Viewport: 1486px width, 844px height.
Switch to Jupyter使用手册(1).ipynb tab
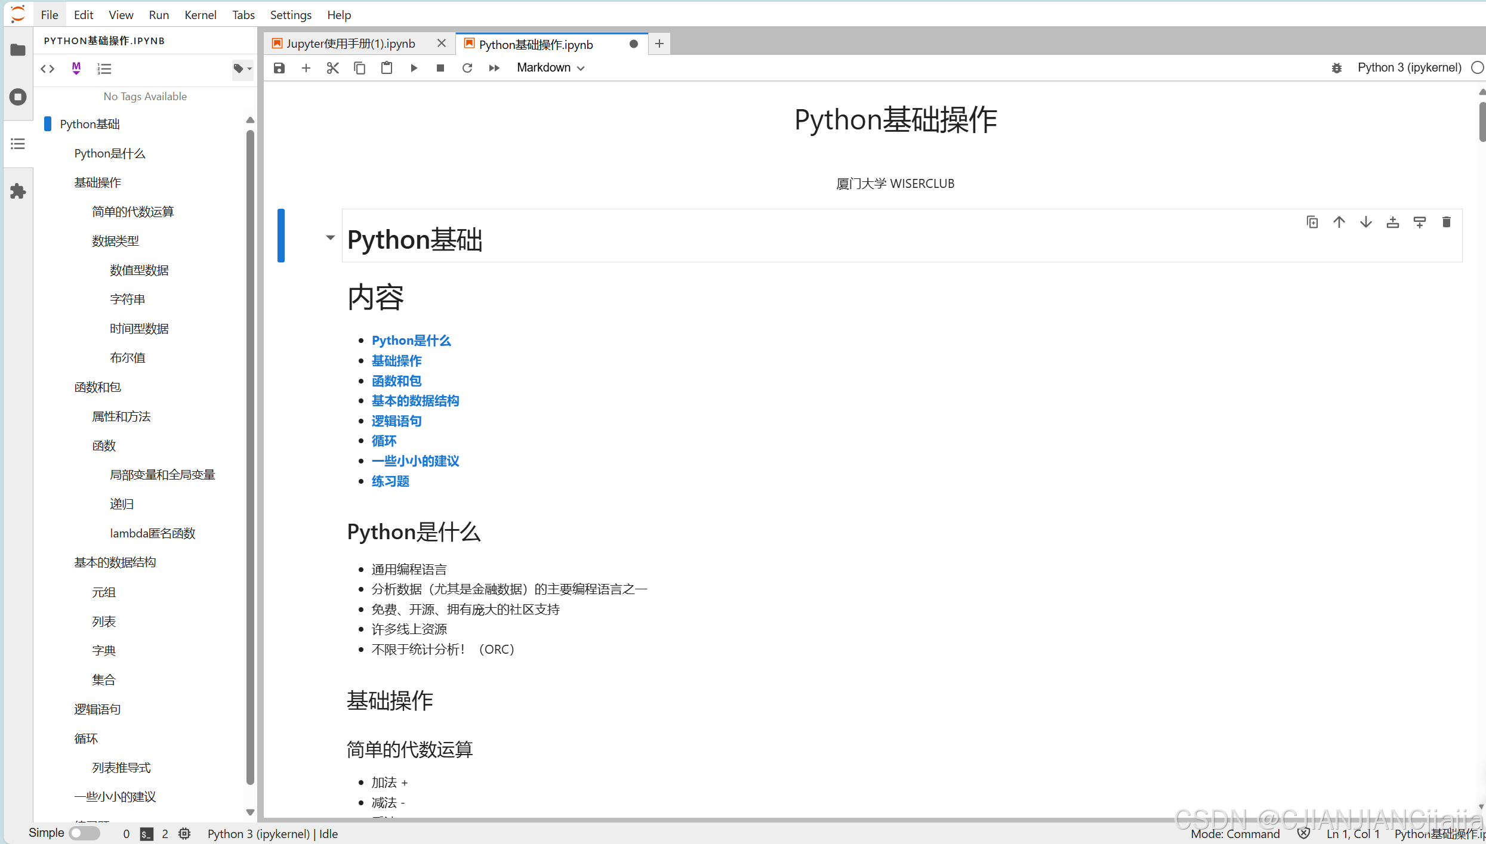point(350,44)
